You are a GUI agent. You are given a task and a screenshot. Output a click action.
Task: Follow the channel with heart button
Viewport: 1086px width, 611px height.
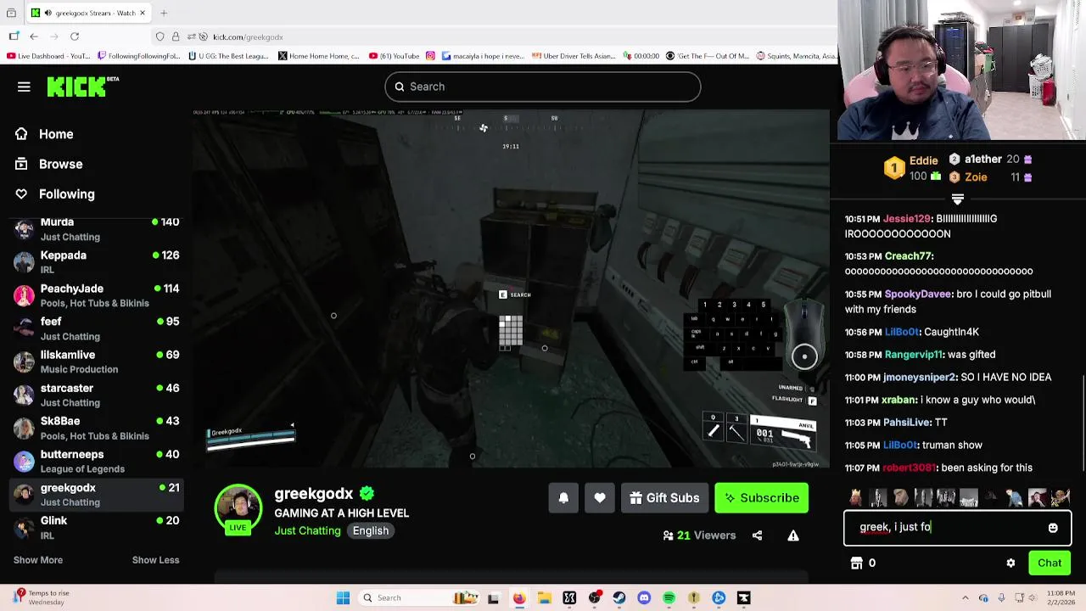coord(600,498)
